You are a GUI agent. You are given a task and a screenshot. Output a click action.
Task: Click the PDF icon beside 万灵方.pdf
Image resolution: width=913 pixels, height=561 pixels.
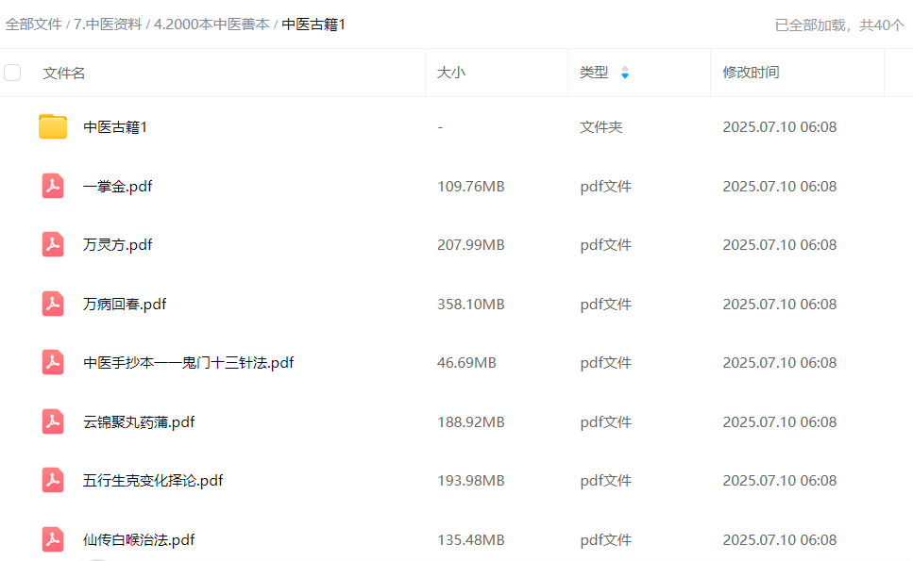coord(53,245)
